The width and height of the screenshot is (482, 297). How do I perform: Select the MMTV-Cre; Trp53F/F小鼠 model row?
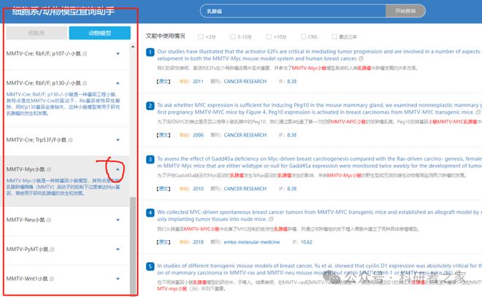(x=66, y=140)
